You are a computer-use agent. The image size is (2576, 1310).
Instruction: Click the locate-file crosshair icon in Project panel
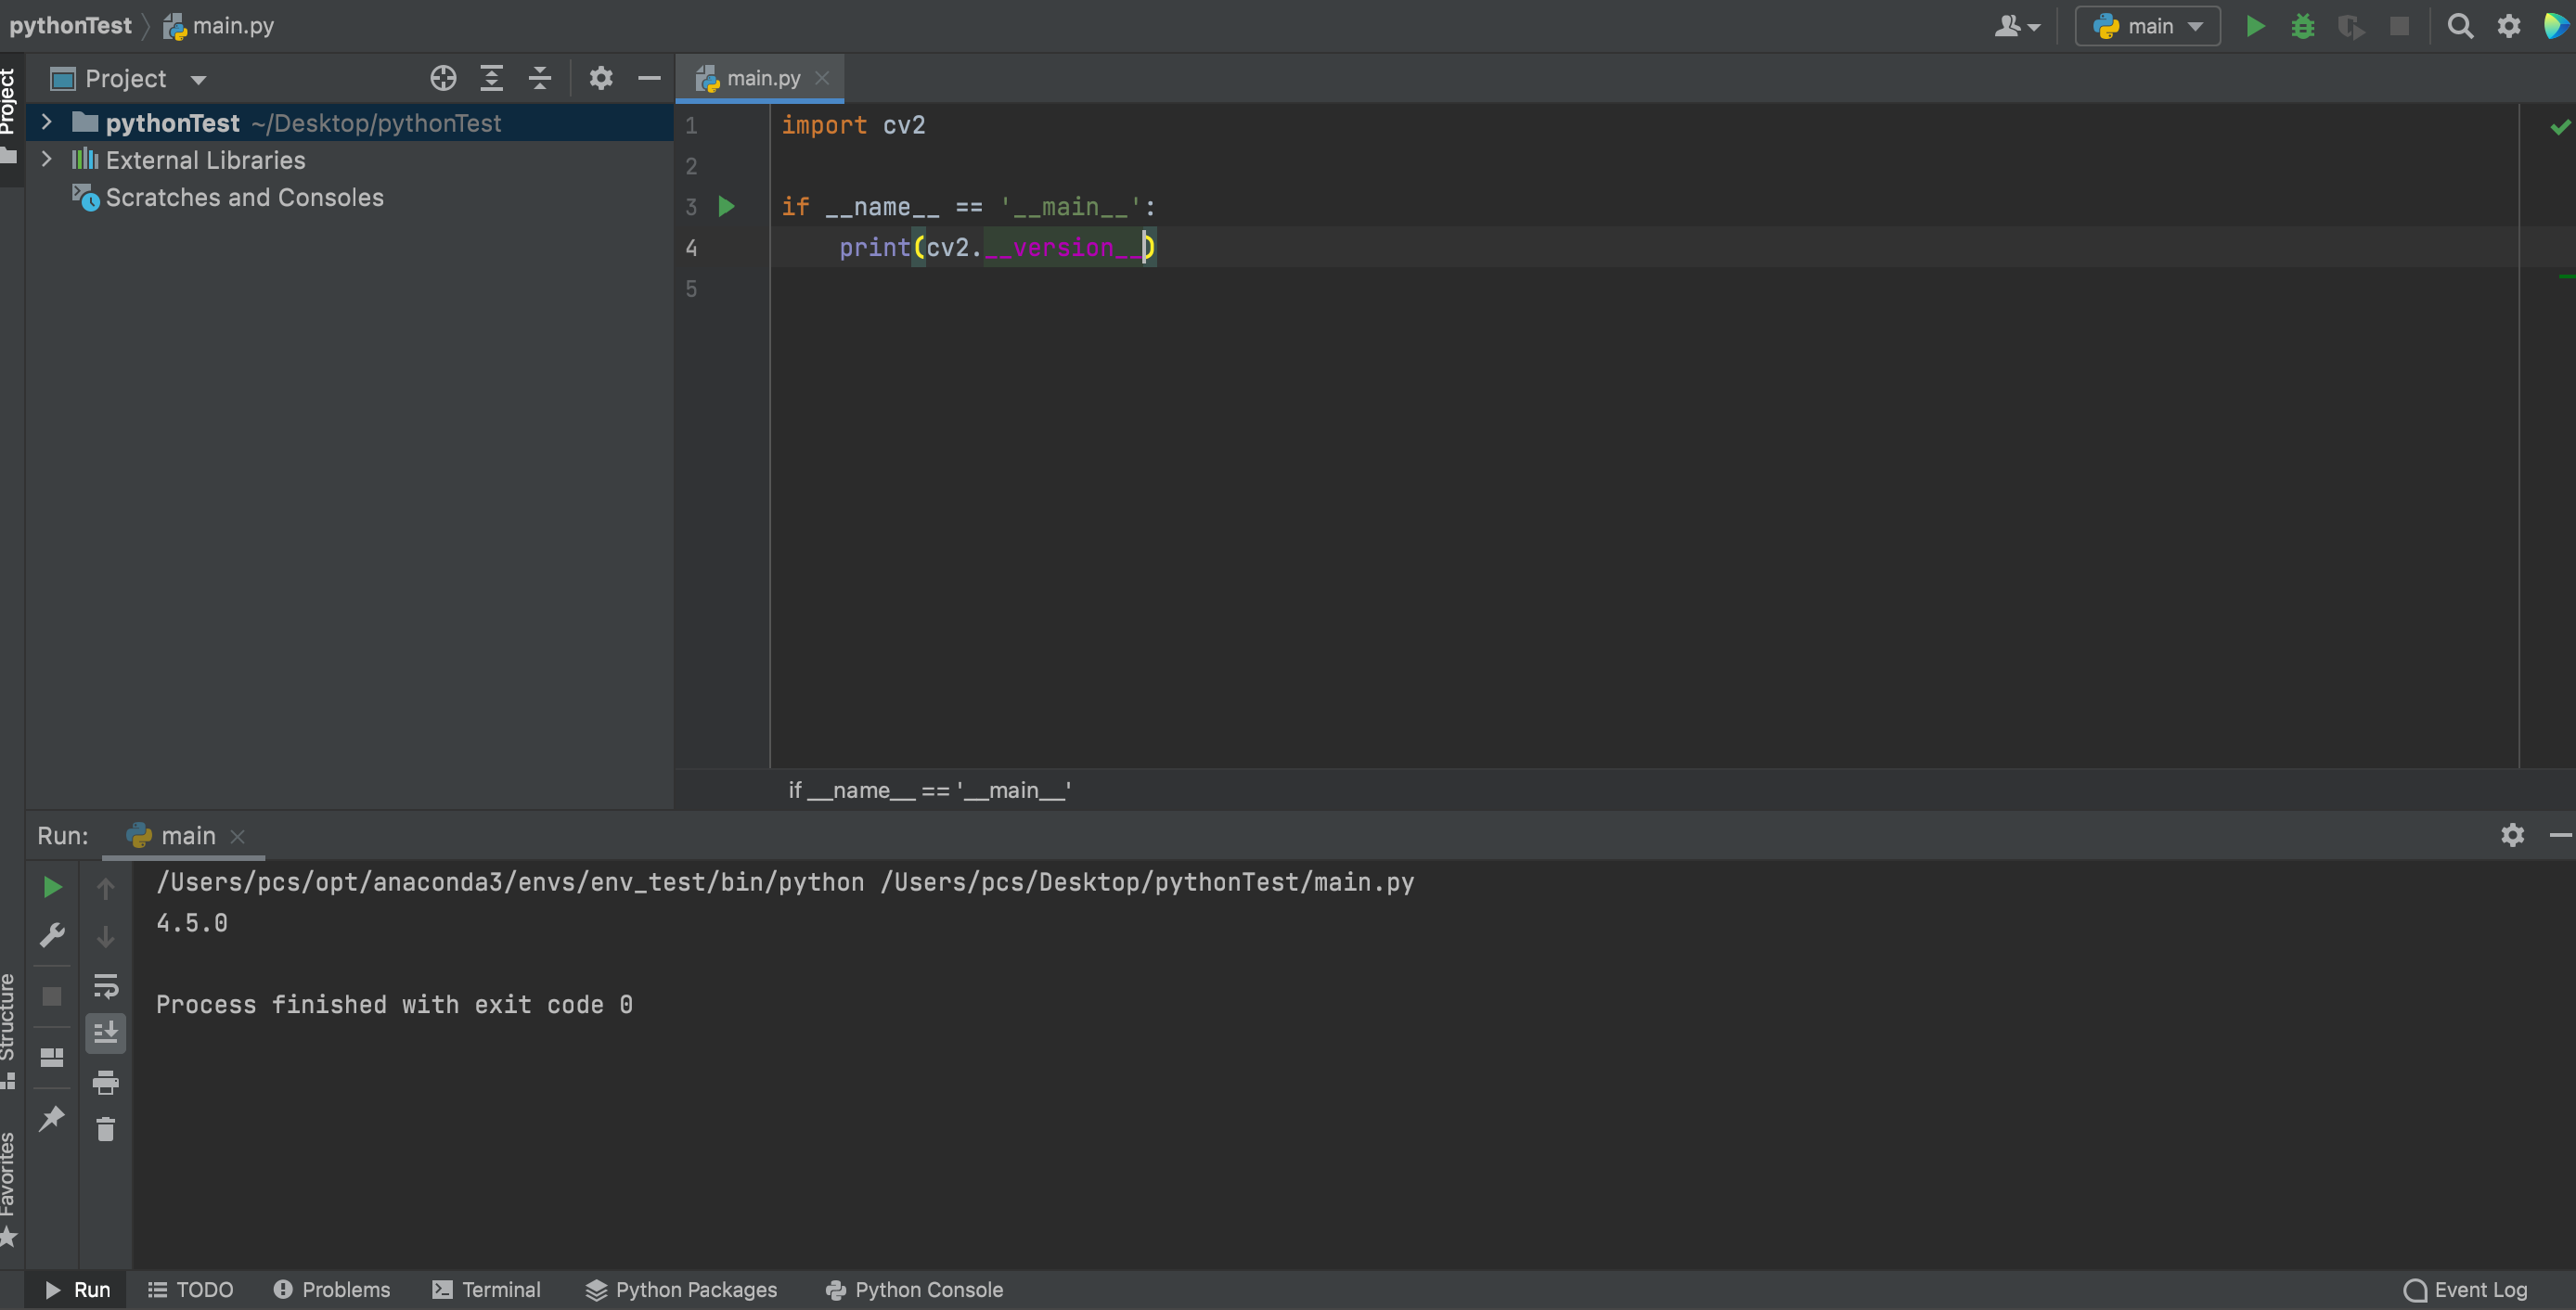(443, 78)
